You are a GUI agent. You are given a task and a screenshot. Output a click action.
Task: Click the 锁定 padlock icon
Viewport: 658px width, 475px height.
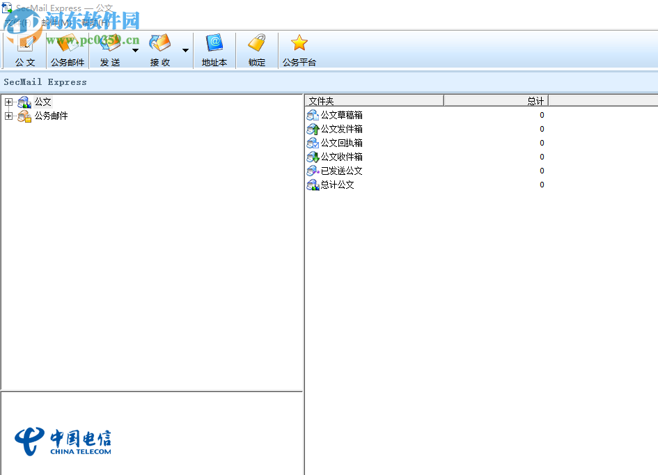tap(257, 43)
